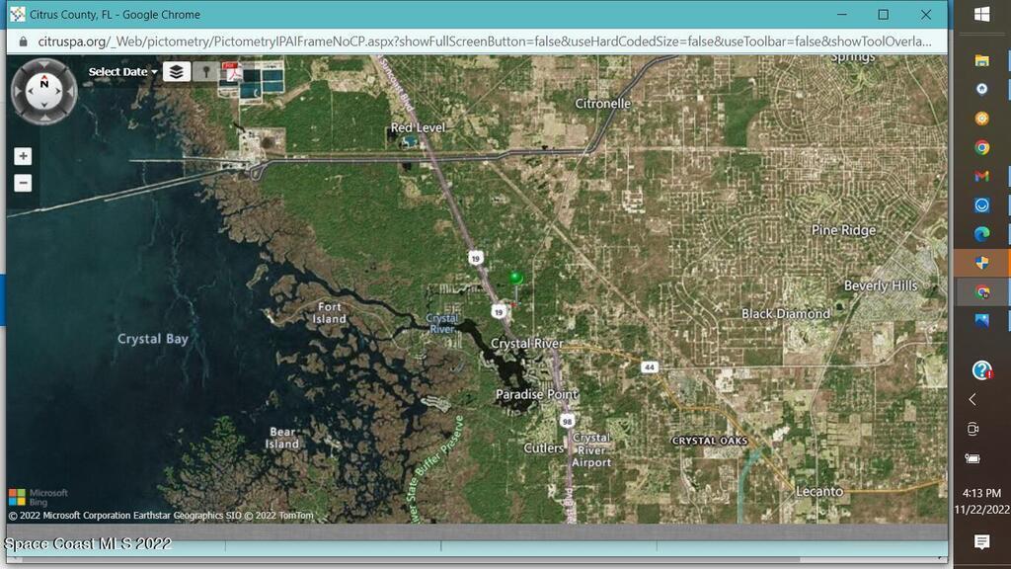The width and height of the screenshot is (1011, 569).
Task: Open the map layers panel
Action: click(x=176, y=71)
